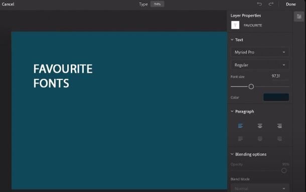Open the text color swatch

coord(276,97)
